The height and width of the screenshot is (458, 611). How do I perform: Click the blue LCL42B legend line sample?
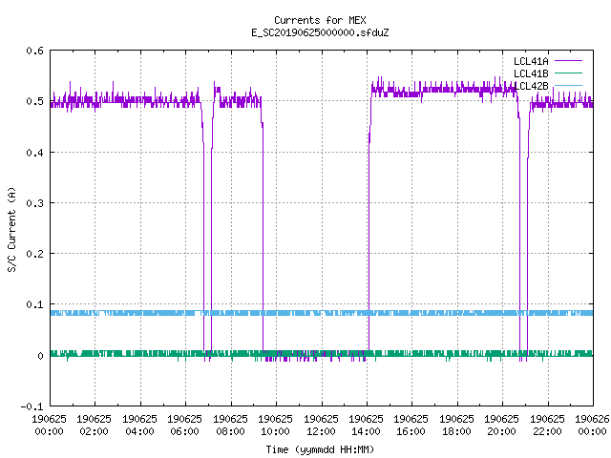[x=568, y=85]
